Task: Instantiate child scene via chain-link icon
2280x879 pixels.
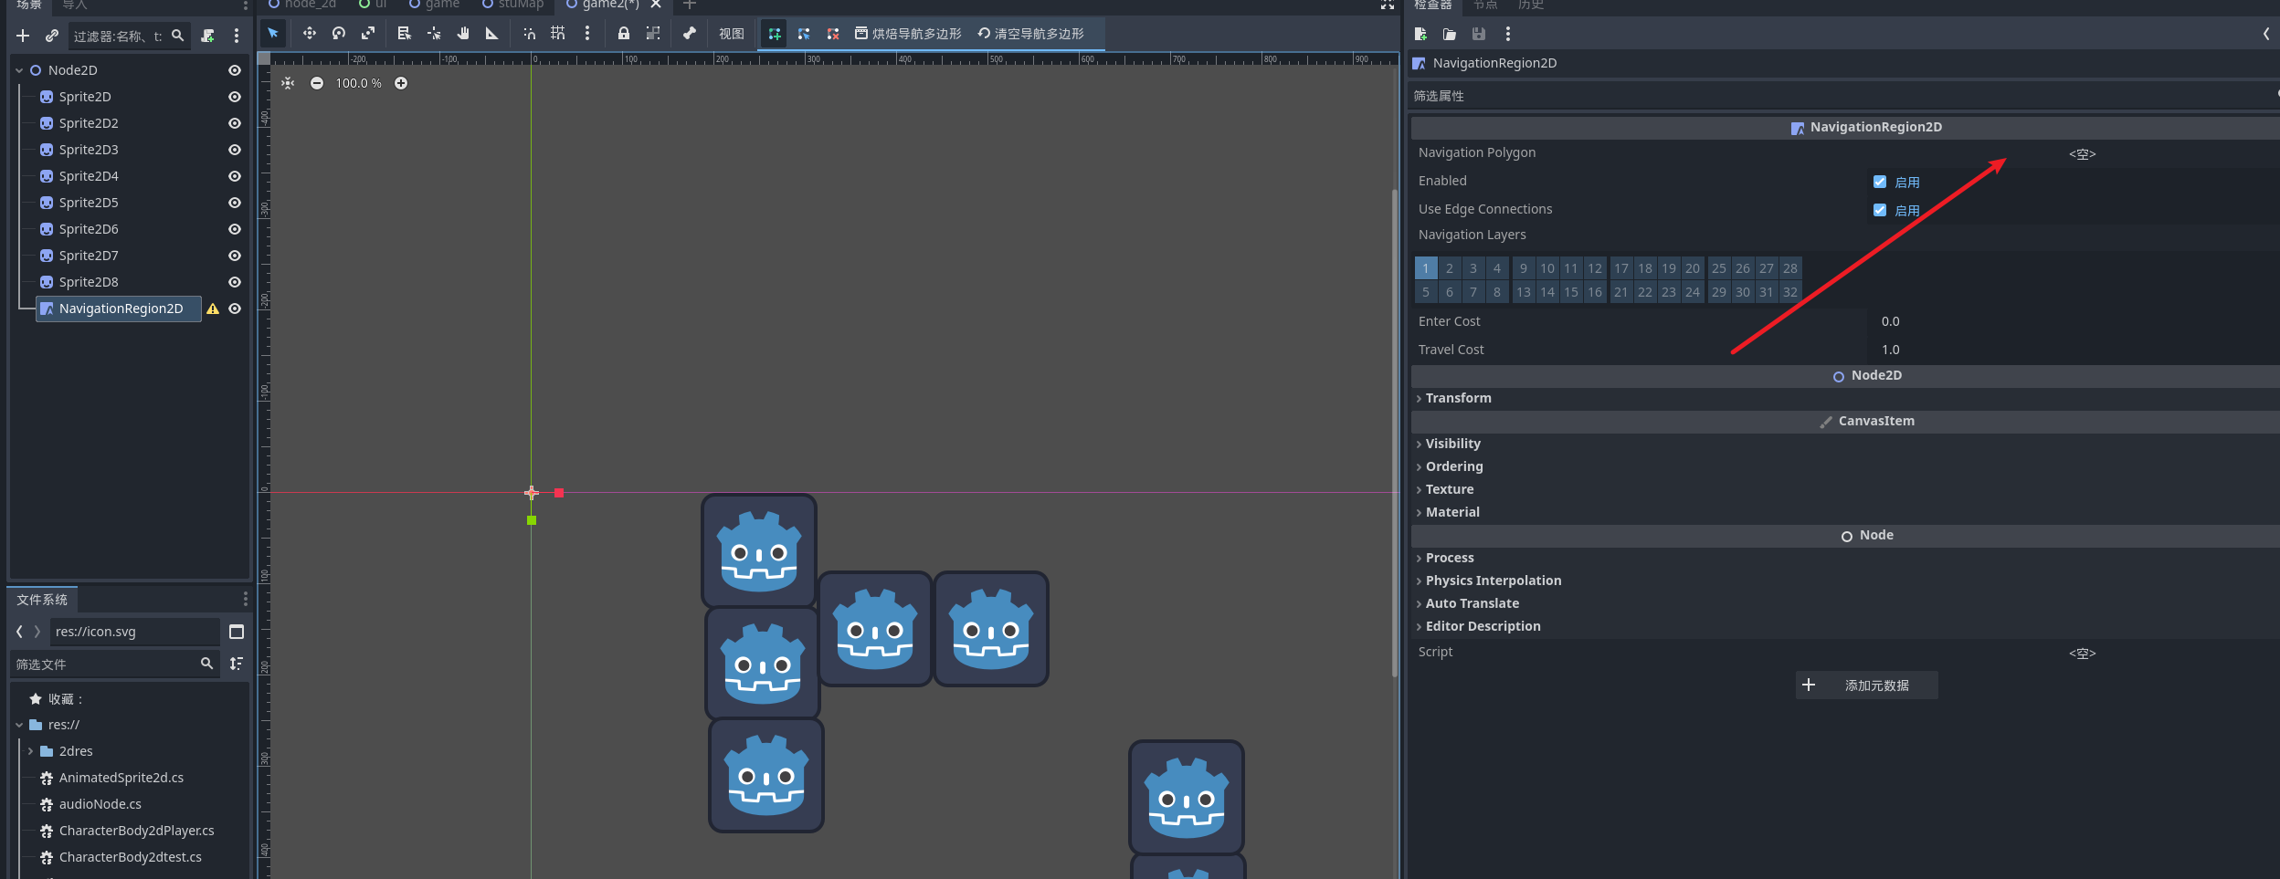Action: (52, 36)
